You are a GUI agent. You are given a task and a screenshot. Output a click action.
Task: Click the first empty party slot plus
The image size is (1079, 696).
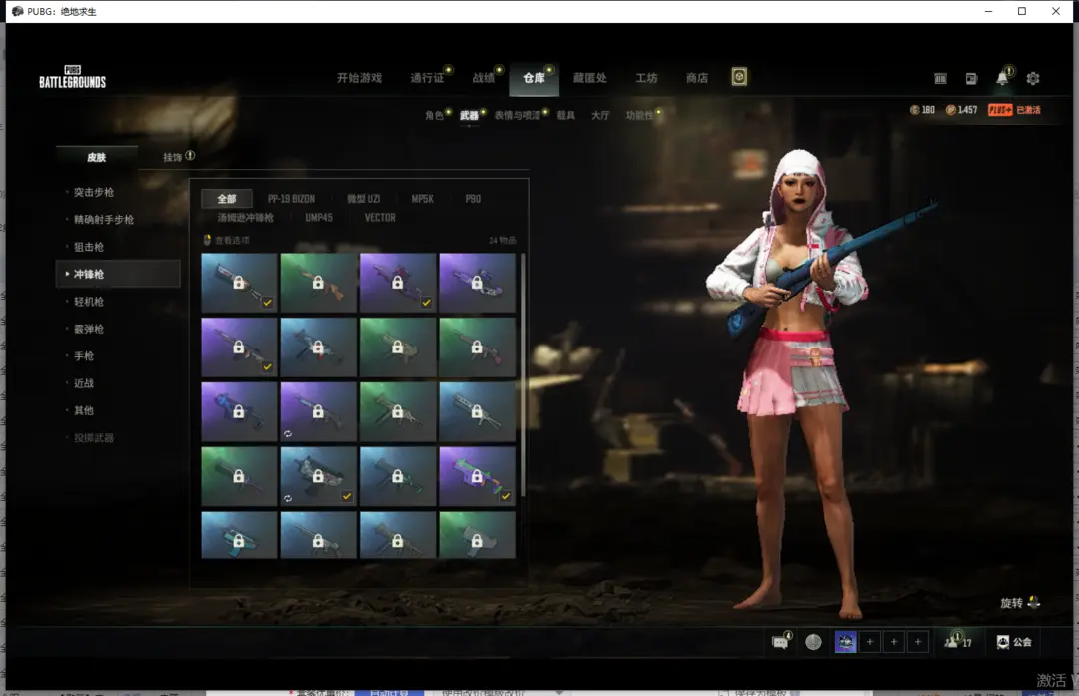point(870,642)
